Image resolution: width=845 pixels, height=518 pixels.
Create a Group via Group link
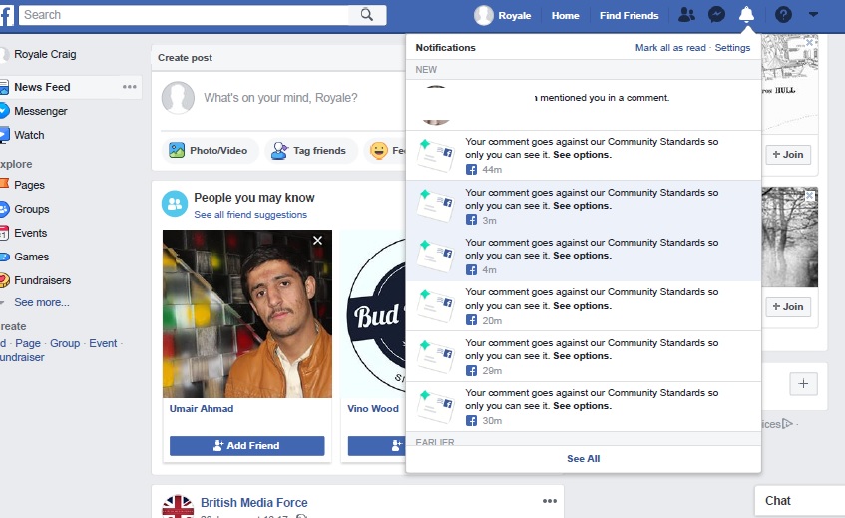tap(65, 343)
